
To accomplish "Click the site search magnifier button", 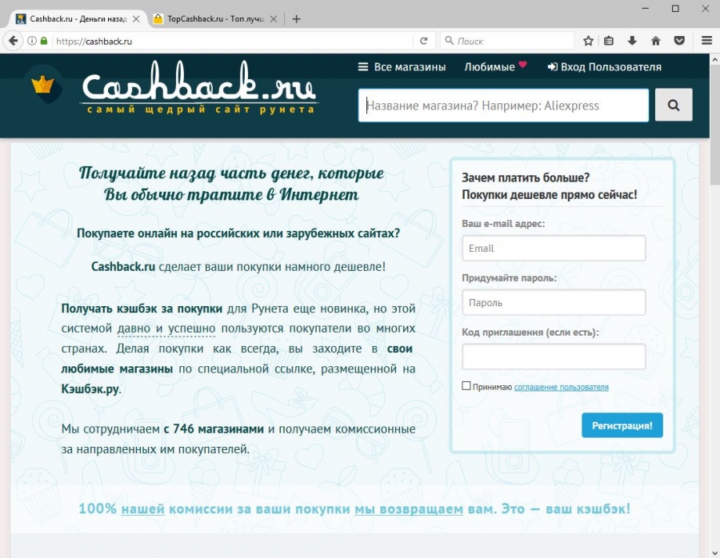I will click(x=673, y=105).
